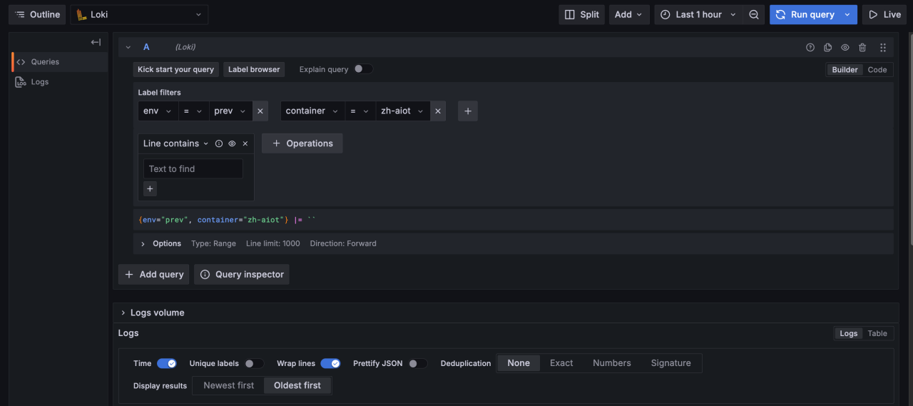Click the query help icon in row A

click(810, 47)
